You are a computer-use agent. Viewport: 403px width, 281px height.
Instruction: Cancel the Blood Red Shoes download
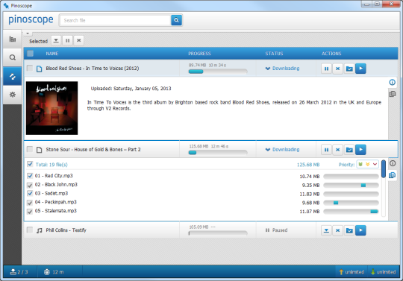click(338, 69)
